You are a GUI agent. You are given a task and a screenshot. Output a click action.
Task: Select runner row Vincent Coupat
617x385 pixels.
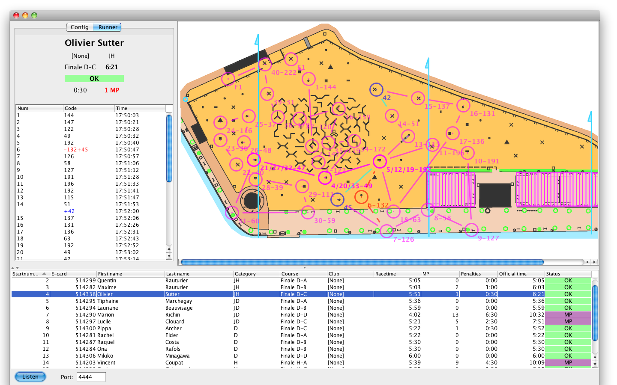301,363
